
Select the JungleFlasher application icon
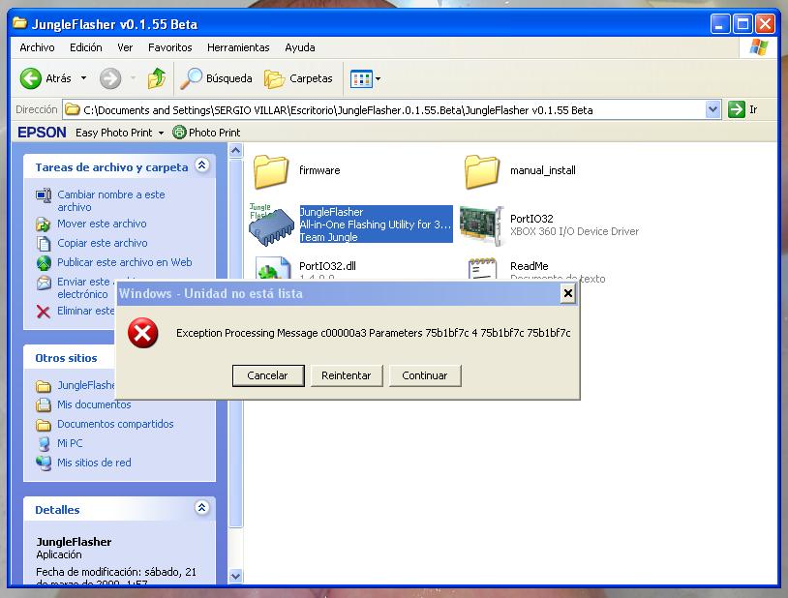(x=272, y=224)
